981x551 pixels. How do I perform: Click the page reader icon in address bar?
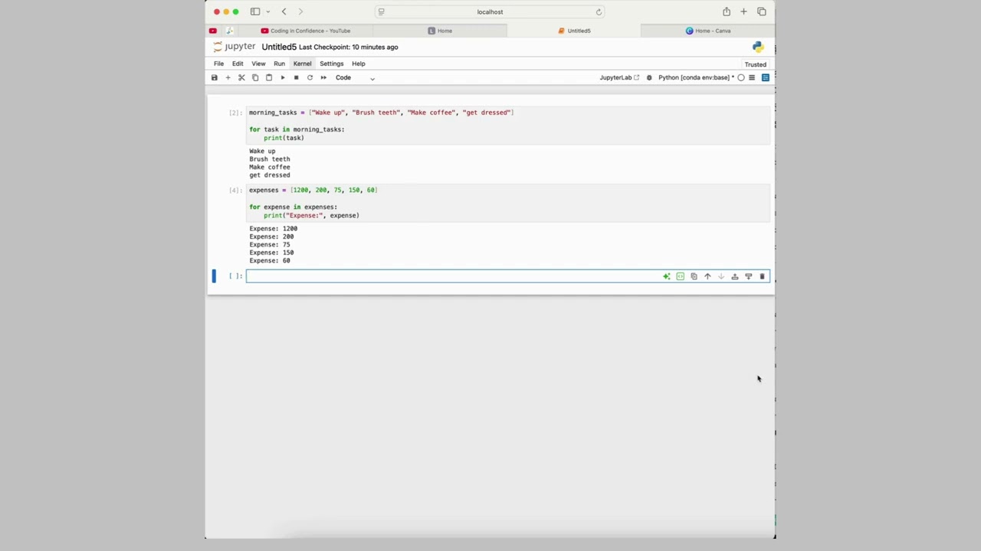tap(381, 11)
